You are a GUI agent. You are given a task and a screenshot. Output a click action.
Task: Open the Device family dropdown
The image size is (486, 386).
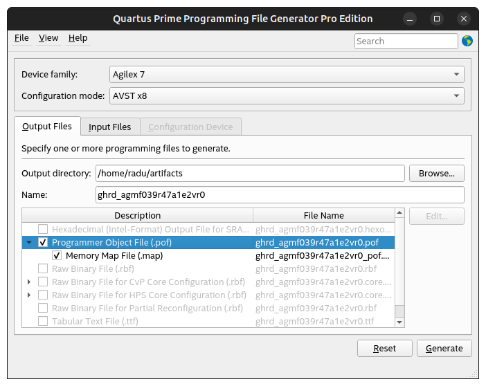(287, 74)
